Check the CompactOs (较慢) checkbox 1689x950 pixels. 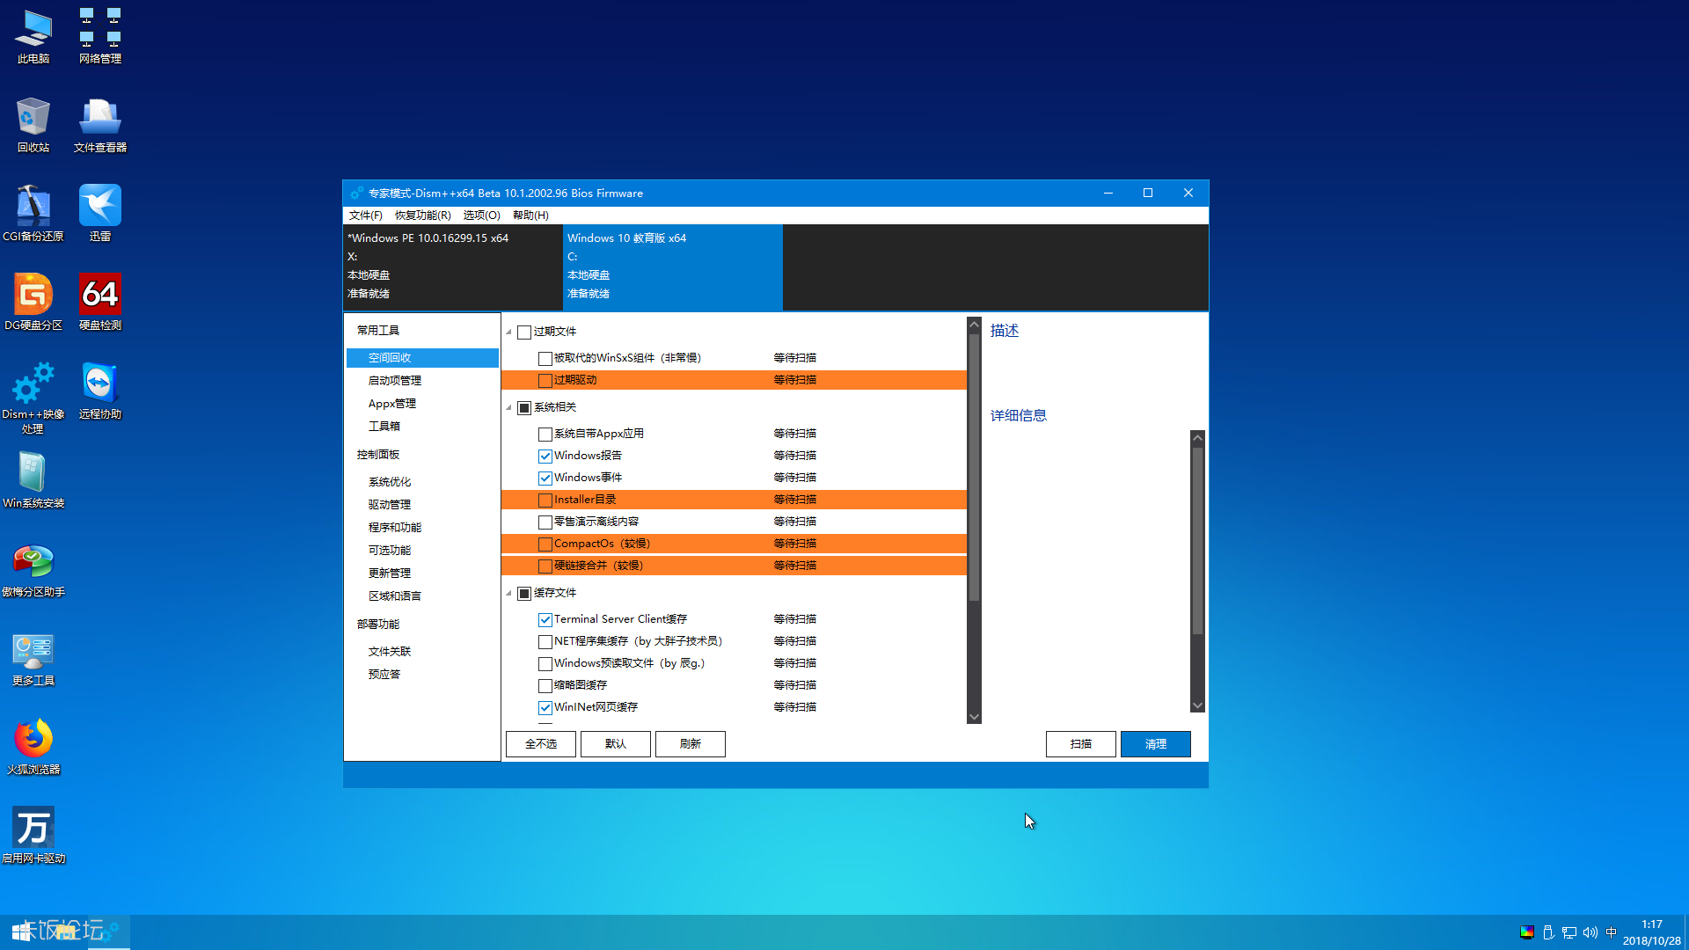click(x=545, y=544)
